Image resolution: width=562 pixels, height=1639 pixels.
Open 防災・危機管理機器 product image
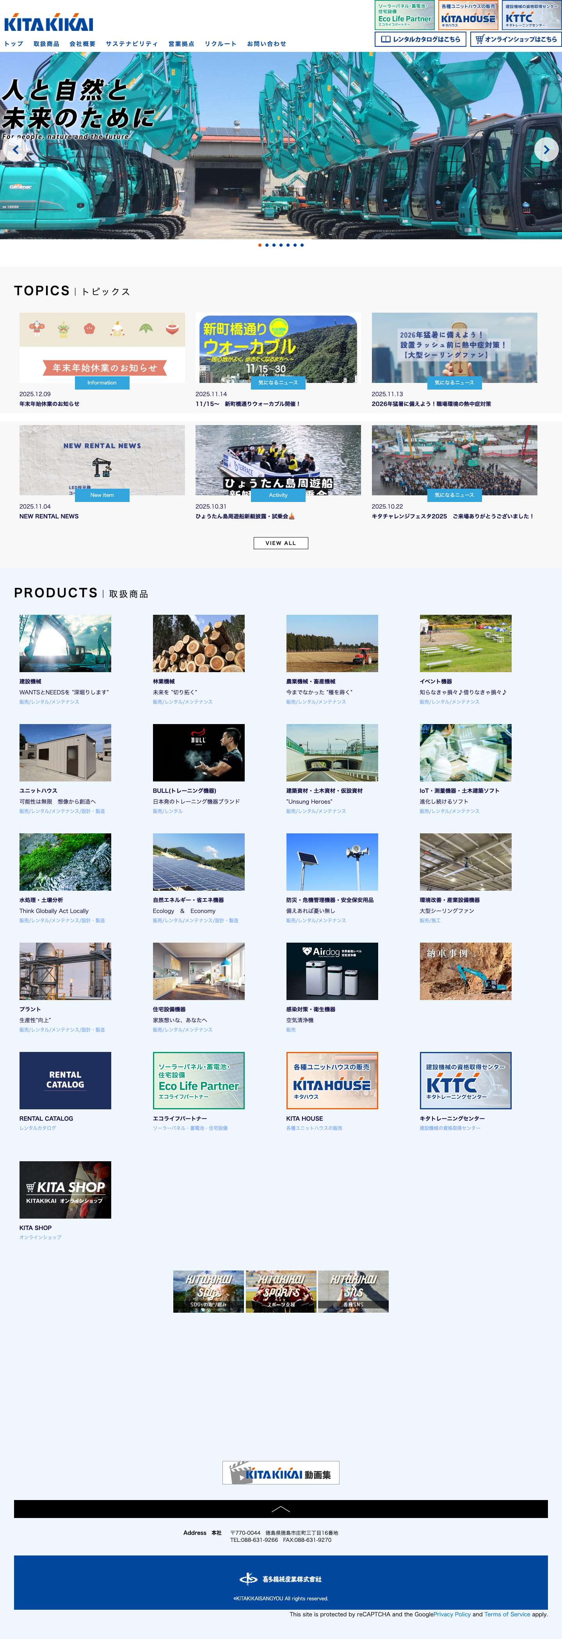coord(332,862)
